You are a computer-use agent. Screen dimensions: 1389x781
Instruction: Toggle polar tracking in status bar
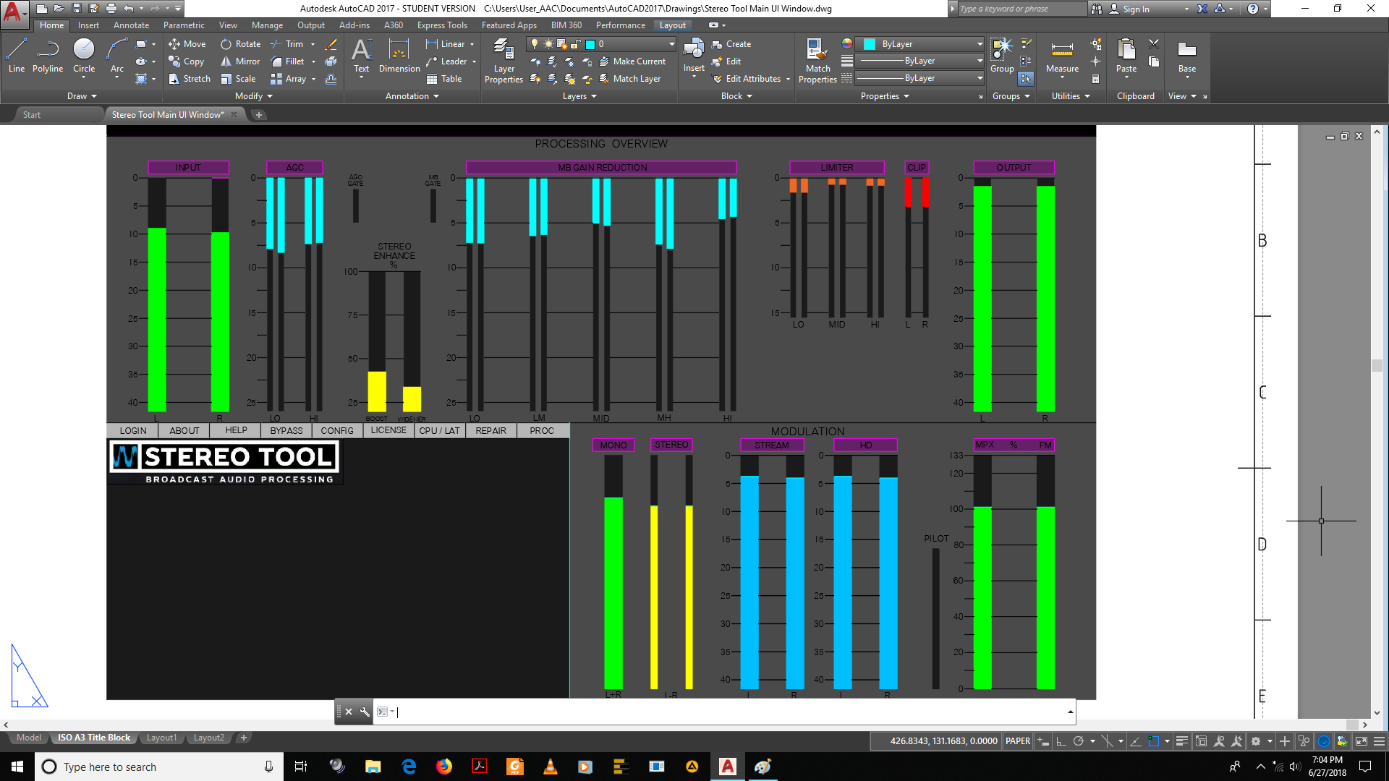(1079, 741)
